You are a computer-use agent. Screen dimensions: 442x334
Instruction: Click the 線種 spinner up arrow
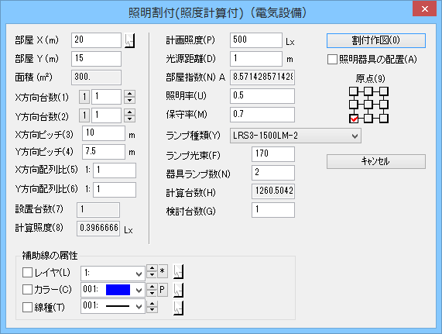pos(152,304)
